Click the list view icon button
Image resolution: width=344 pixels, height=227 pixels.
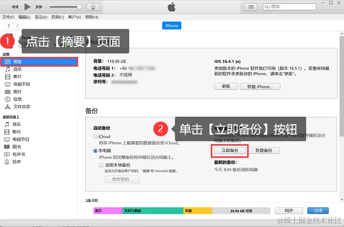[251, 7]
